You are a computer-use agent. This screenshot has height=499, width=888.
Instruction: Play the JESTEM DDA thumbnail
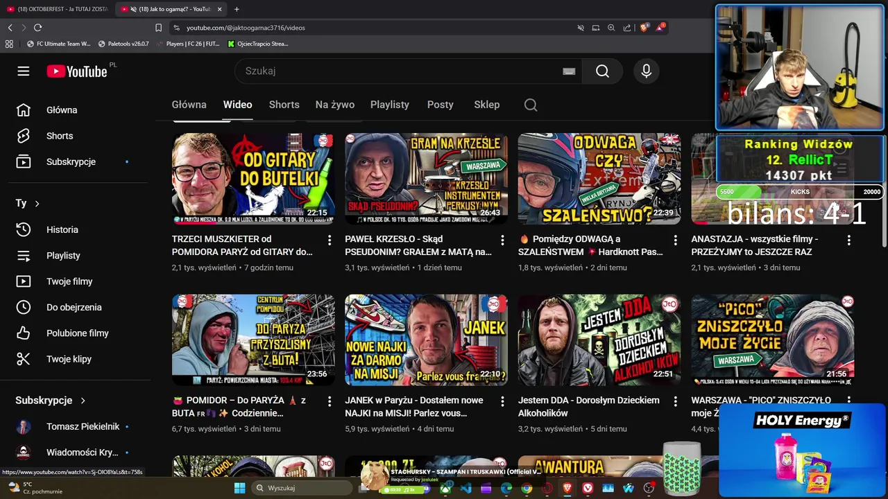pos(599,340)
